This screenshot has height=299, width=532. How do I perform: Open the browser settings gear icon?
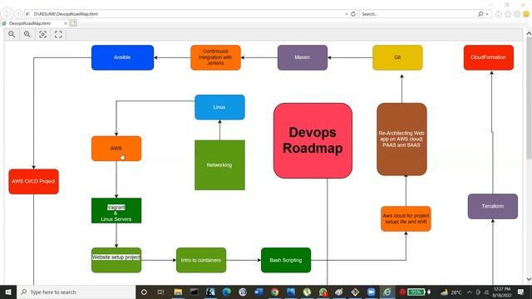(517, 14)
